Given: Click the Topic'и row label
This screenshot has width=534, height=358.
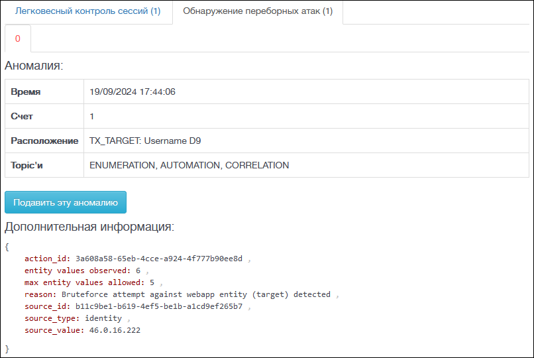Looking at the screenshot, I should tap(27, 165).
